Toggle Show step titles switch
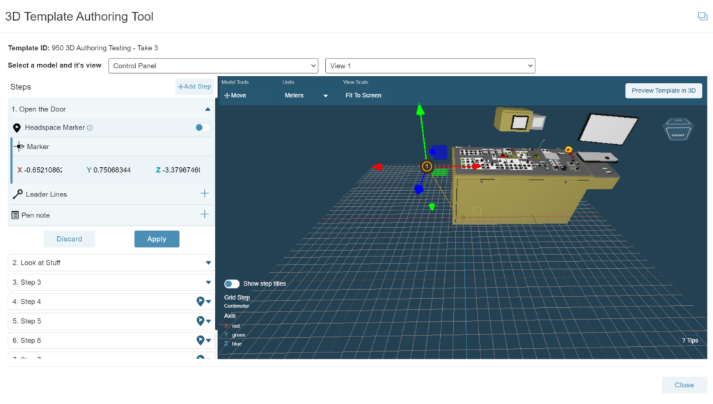 tap(231, 284)
